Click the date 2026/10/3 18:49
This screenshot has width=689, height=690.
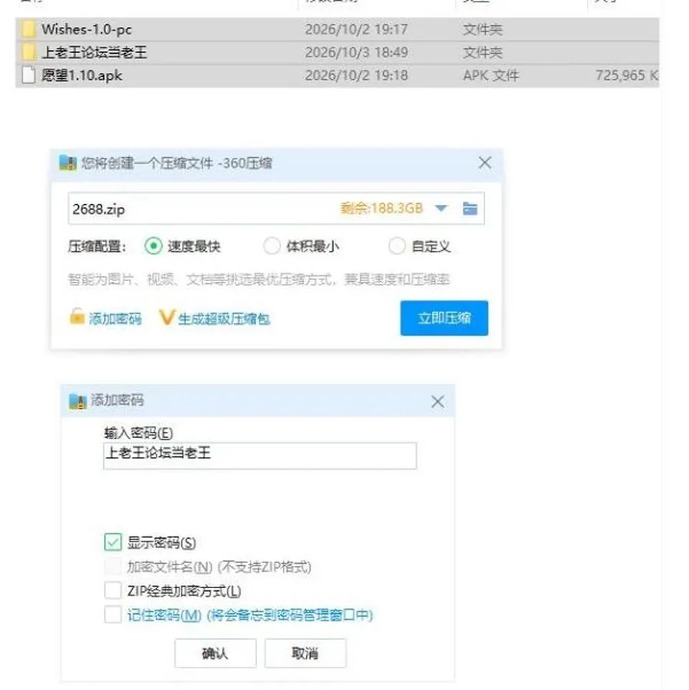[x=357, y=53]
